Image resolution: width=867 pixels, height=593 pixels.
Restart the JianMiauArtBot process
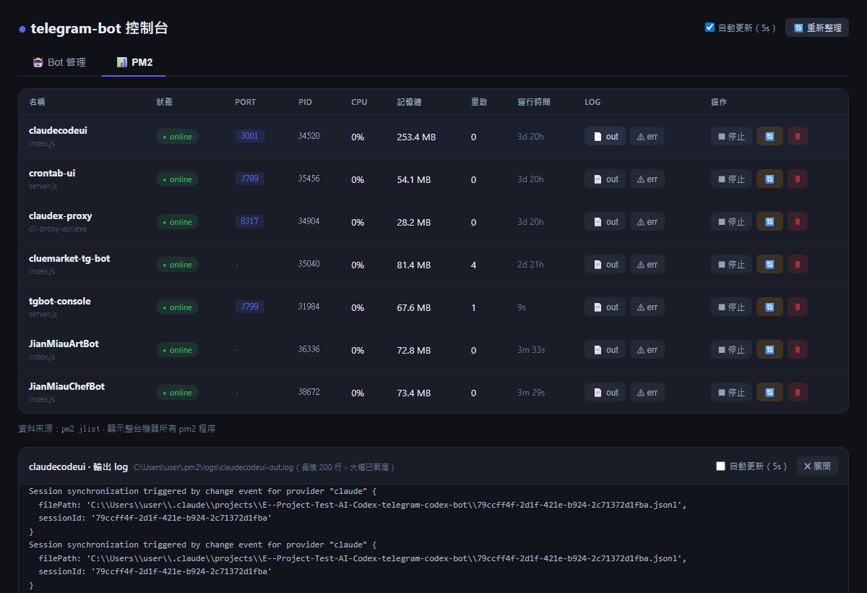(x=769, y=349)
